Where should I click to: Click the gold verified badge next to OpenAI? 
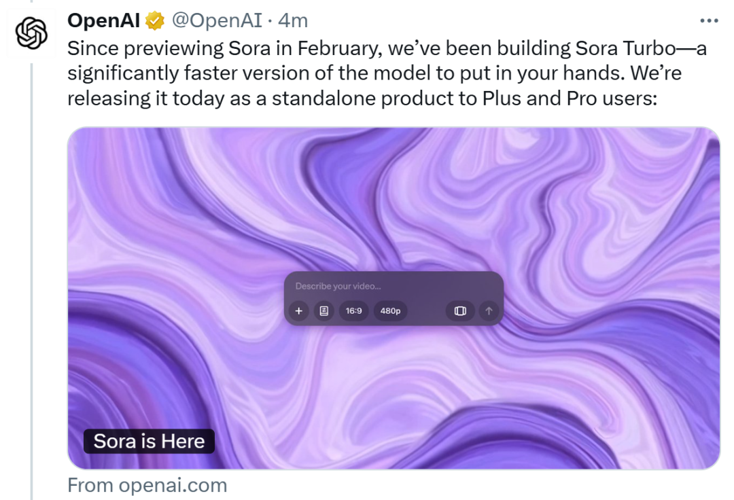tap(154, 21)
